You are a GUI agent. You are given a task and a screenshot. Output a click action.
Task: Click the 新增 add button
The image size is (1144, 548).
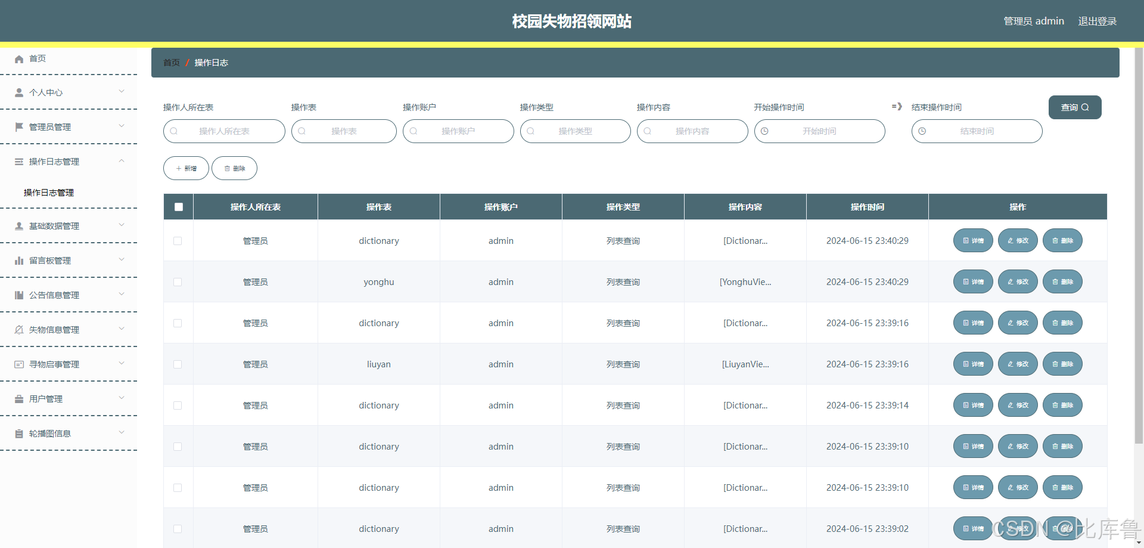click(x=186, y=168)
